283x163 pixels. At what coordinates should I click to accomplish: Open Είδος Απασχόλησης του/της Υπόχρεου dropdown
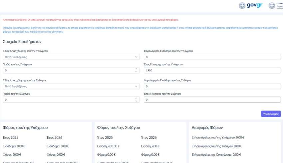point(71,57)
